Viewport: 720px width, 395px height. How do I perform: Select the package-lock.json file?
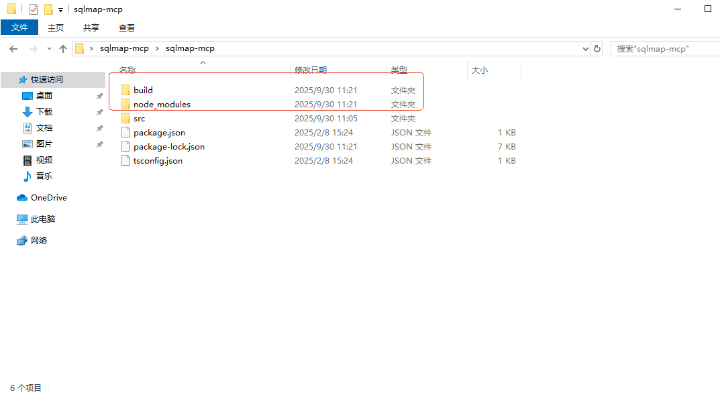(168, 146)
